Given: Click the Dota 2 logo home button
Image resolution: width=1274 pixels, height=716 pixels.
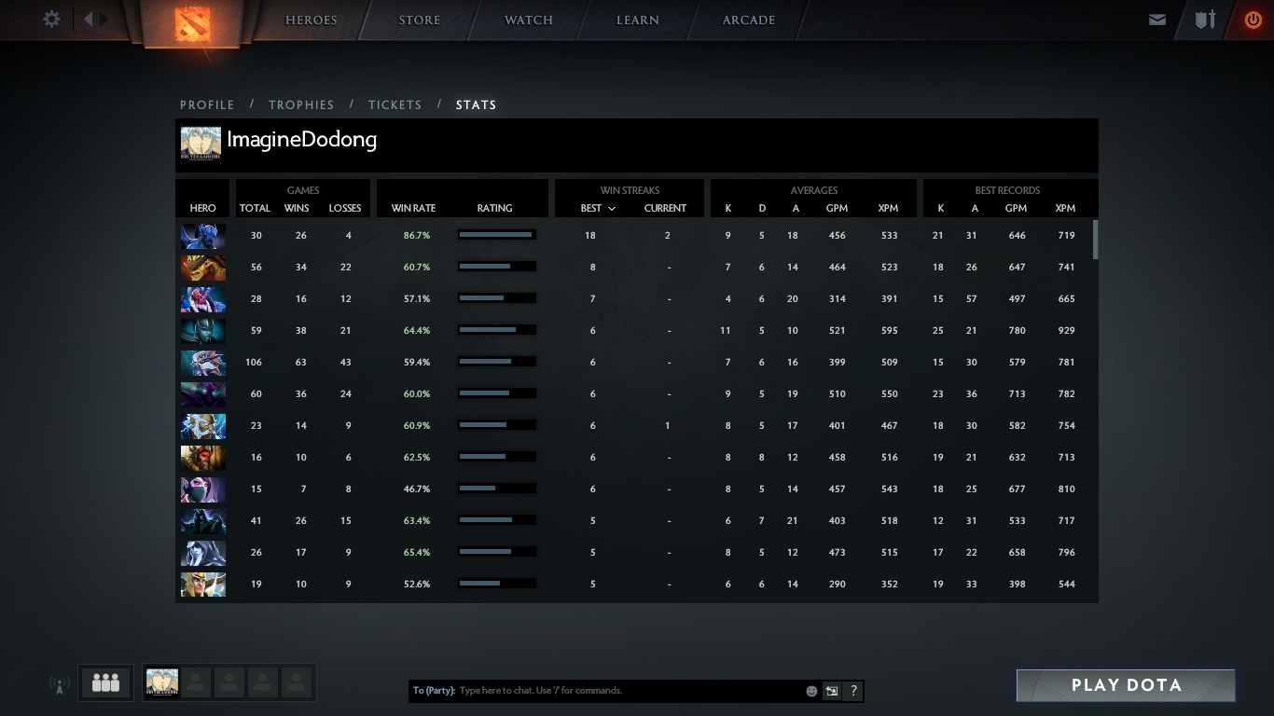Looking at the screenshot, I should click(194, 23).
